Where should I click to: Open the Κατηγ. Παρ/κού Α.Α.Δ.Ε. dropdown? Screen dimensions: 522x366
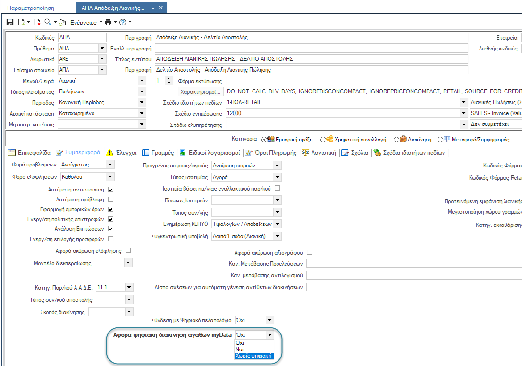tap(129, 287)
